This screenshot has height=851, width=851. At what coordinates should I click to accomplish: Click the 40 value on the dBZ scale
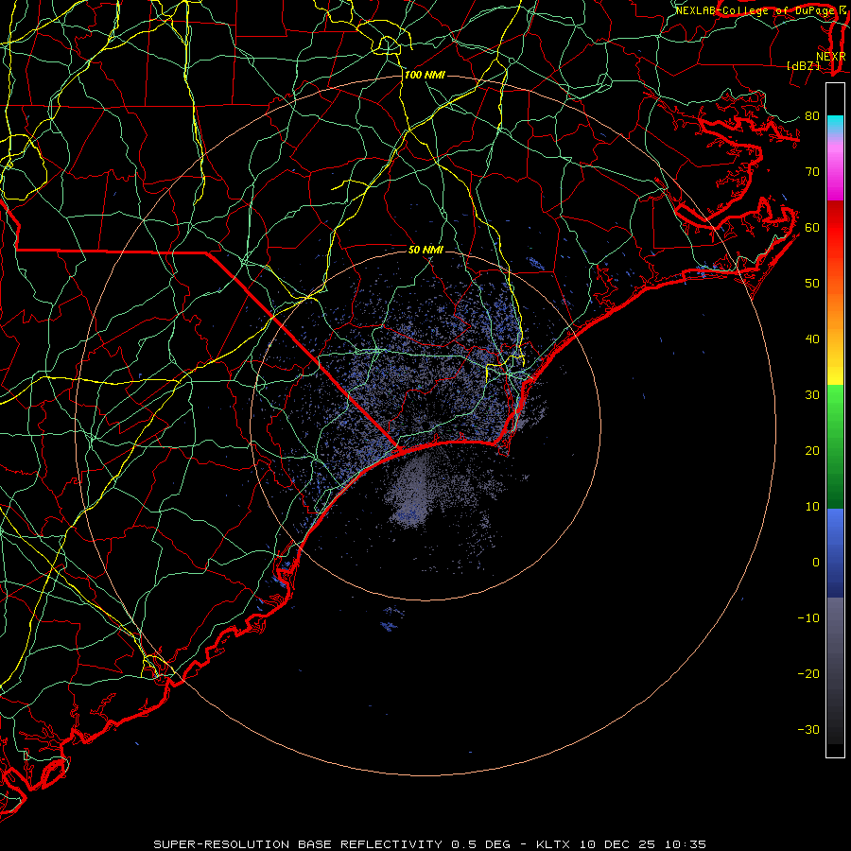pyautogui.click(x=812, y=339)
